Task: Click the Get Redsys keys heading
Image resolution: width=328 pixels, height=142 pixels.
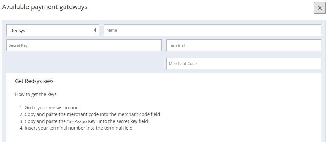Action: pos(34,81)
